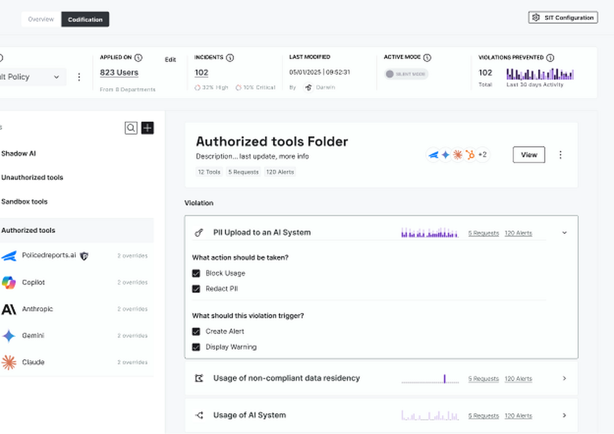Click Darwin's avatar under Last Modified
This screenshot has height=434, width=614.
click(308, 87)
